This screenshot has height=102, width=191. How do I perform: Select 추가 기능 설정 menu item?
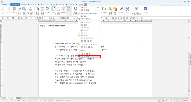(x=89, y=47)
